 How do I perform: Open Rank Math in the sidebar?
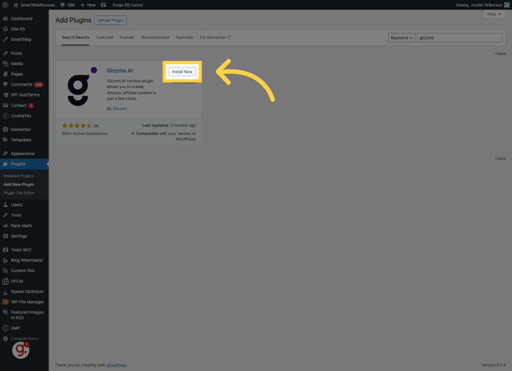21,225
